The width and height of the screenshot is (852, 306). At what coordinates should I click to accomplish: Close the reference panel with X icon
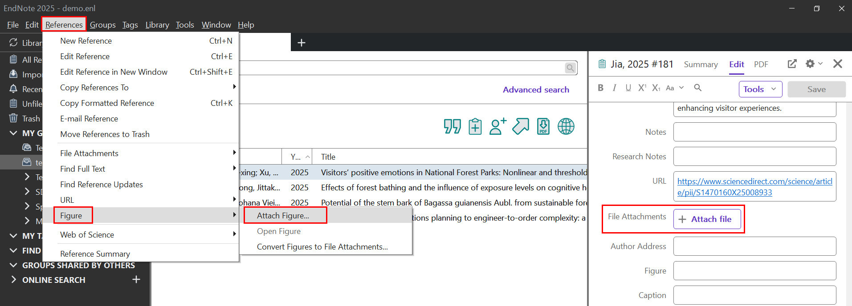pyautogui.click(x=838, y=64)
